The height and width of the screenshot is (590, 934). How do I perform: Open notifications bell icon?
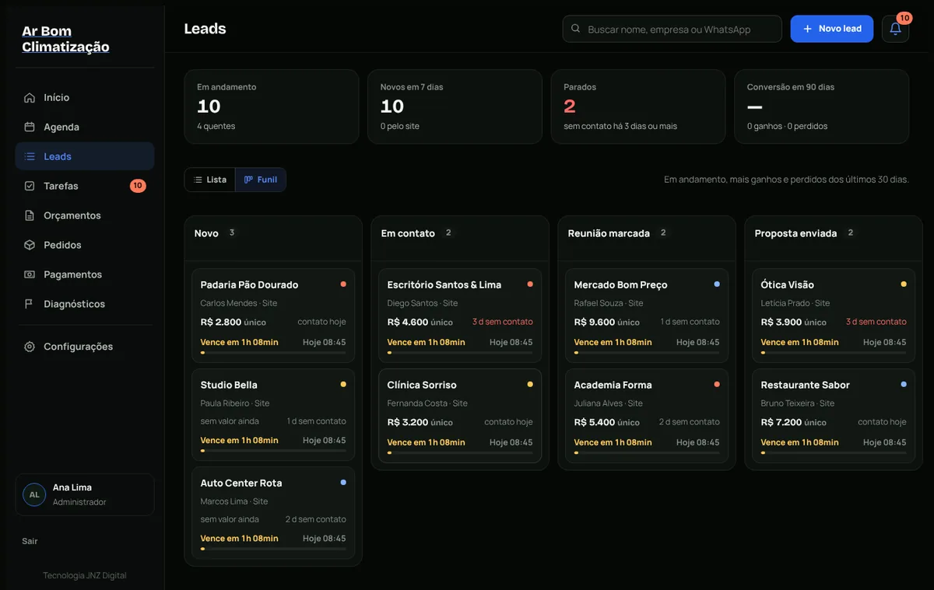[895, 29]
